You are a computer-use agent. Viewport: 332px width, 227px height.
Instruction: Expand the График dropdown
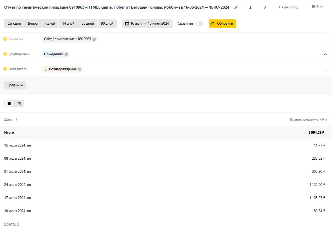point(15,85)
